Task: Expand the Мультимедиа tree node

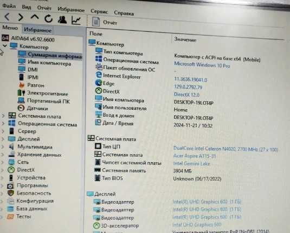Action: point(2,147)
